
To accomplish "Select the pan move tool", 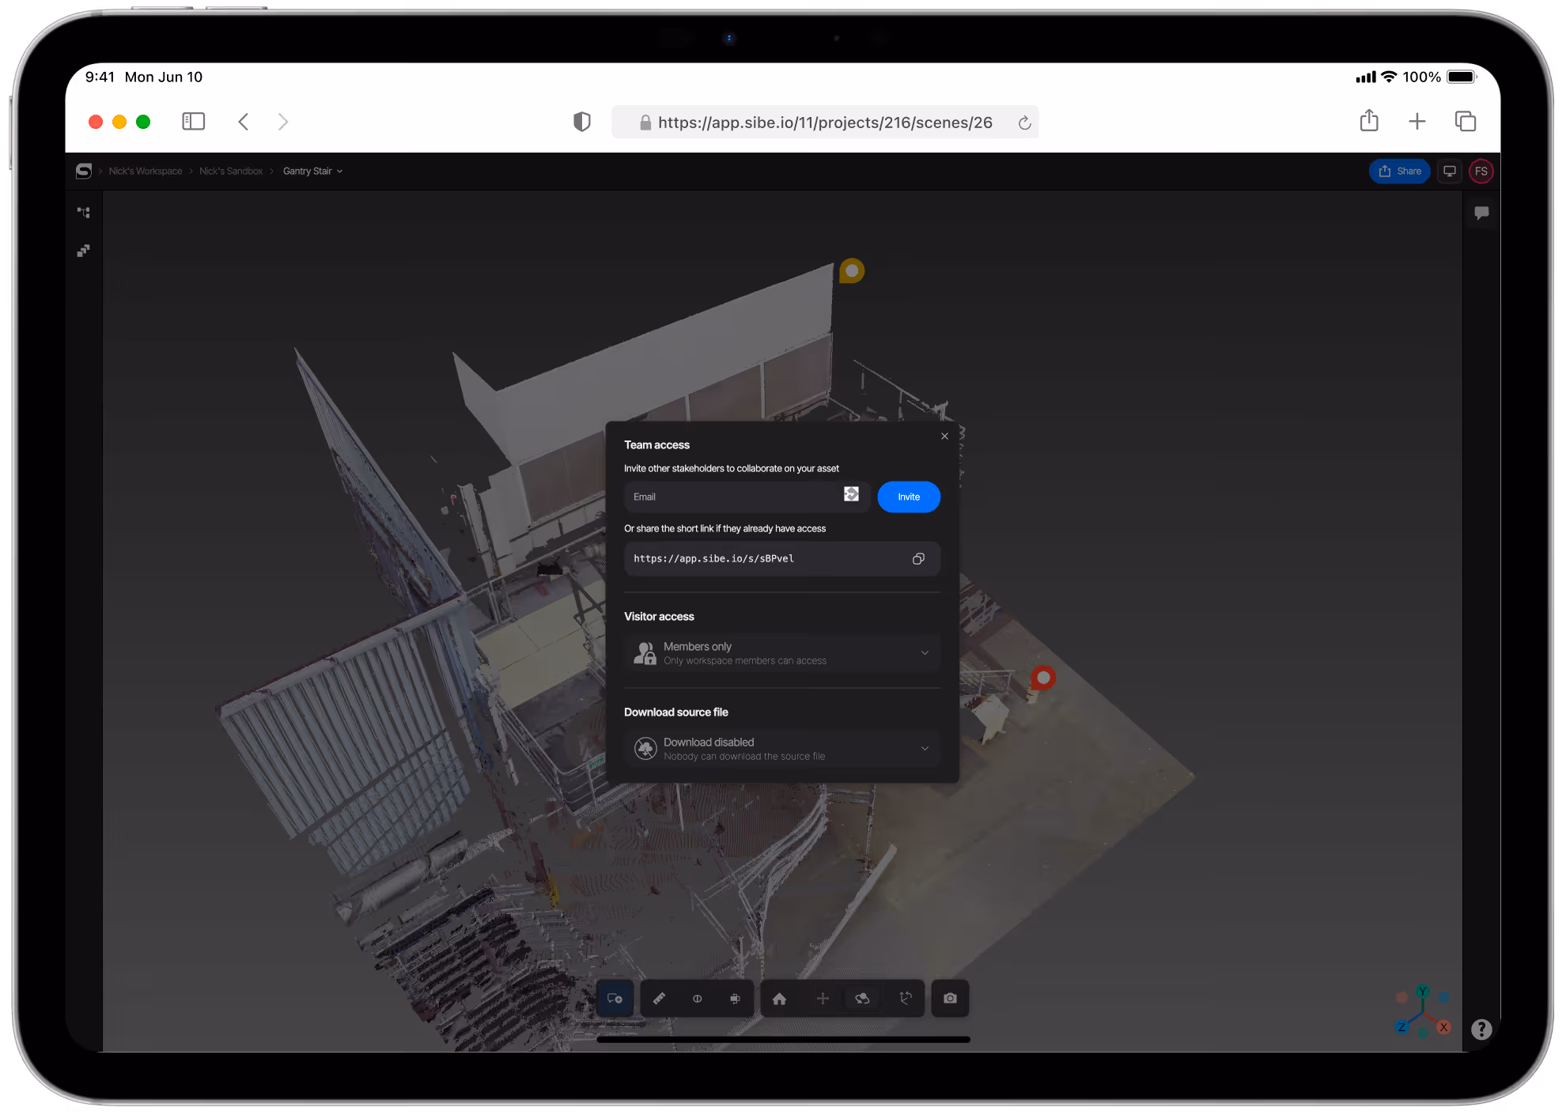I will tap(823, 999).
